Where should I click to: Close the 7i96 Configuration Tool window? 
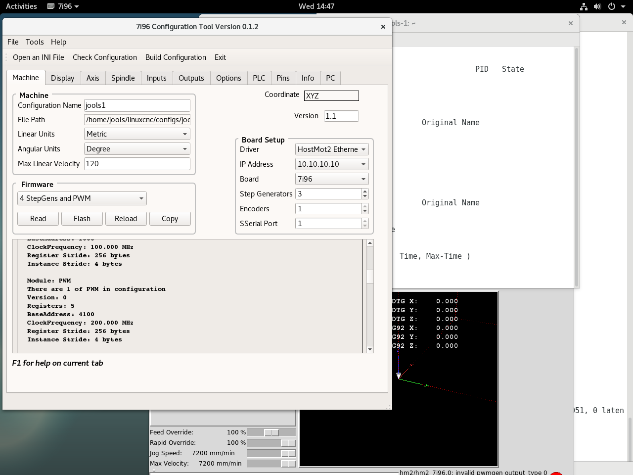(x=383, y=27)
